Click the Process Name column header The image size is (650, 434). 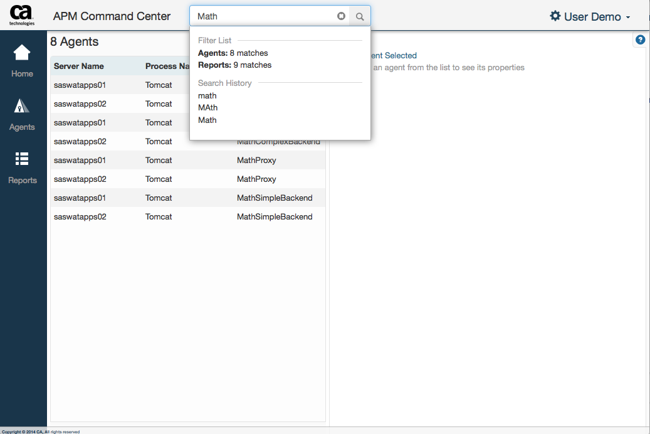coord(167,66)
